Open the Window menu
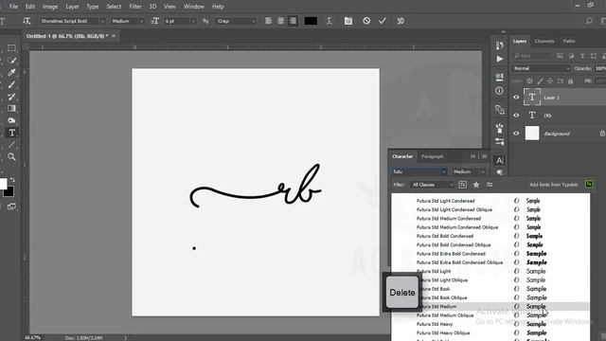 193,7
